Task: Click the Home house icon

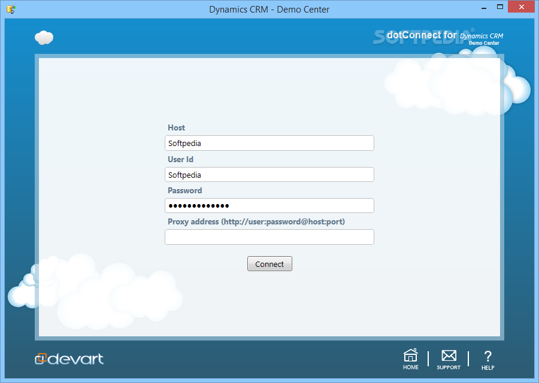Action: [410, 355]
